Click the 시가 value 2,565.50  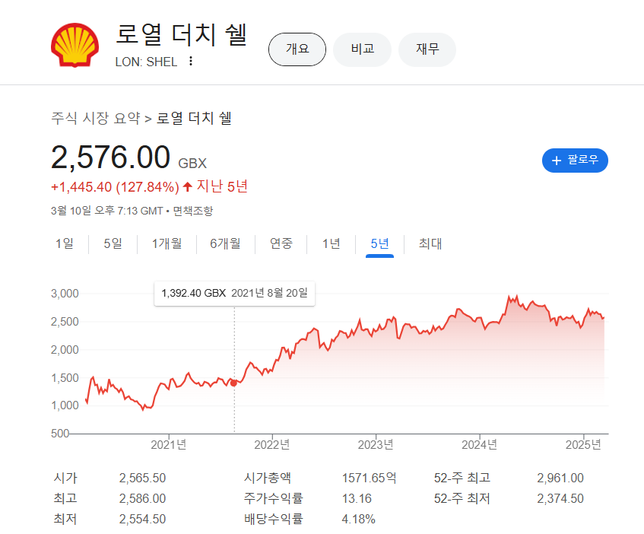[142, 478]
